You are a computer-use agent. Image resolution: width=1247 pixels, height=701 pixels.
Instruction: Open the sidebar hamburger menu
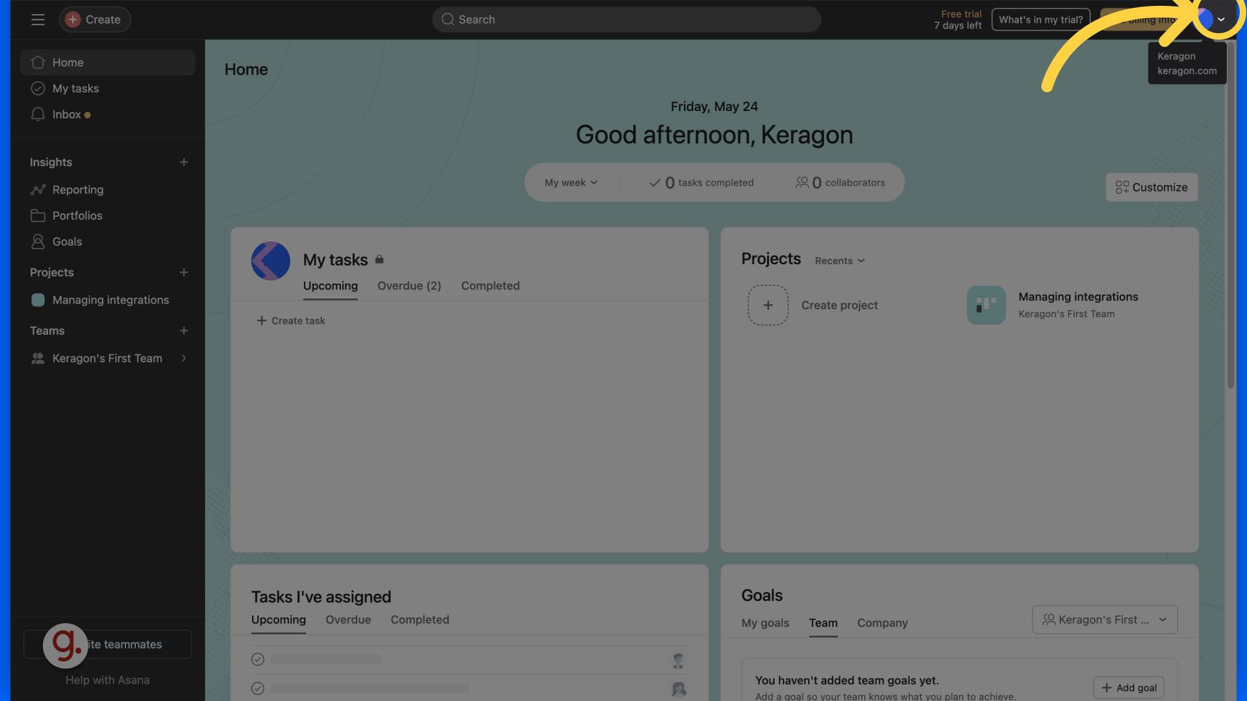click(x=38, y=19)
